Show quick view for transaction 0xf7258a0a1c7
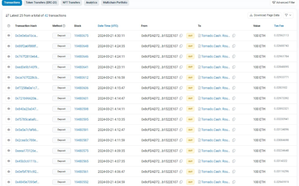This screenshot has width=299, height=186. pos(9,88)
